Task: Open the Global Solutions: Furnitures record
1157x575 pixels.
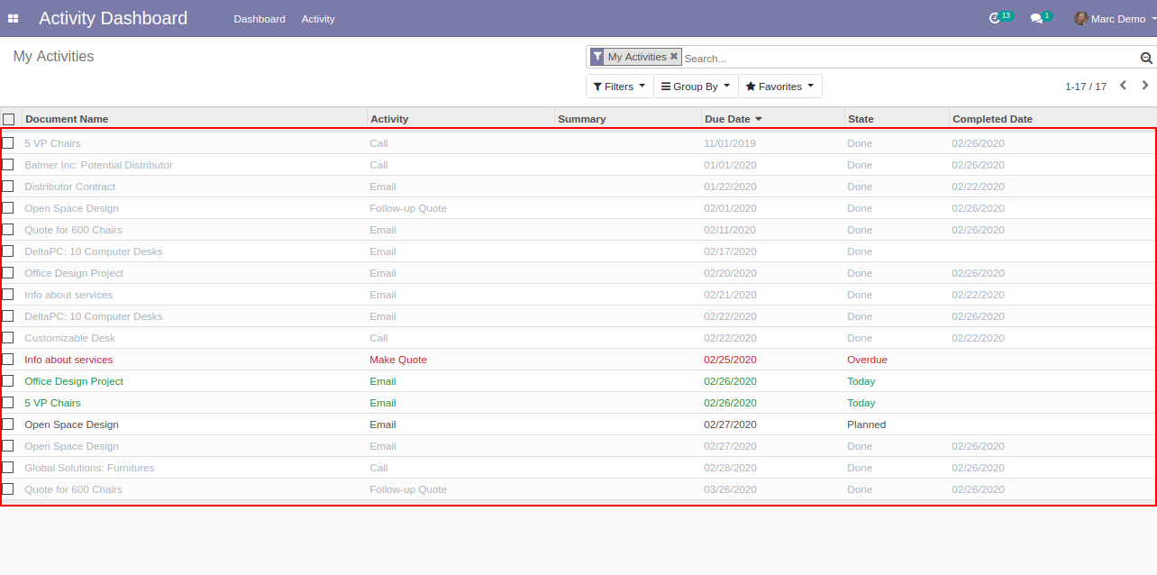Action: point(89,468)
